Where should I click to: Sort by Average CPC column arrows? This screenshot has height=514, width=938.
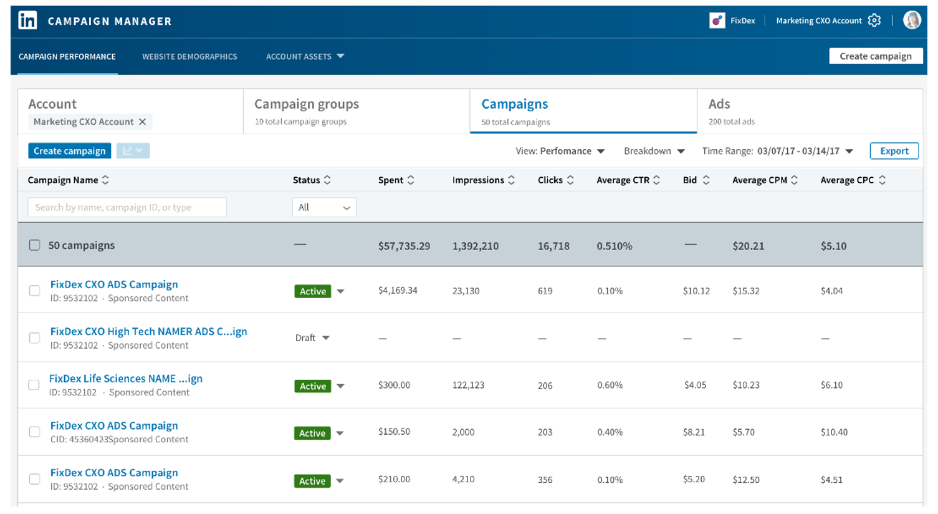(x=882, y=180)
